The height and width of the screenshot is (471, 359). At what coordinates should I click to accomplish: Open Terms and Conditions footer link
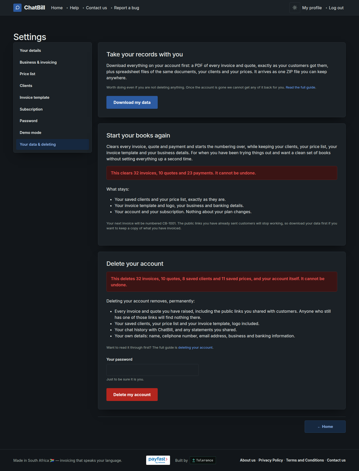click(x=305, y=460)
